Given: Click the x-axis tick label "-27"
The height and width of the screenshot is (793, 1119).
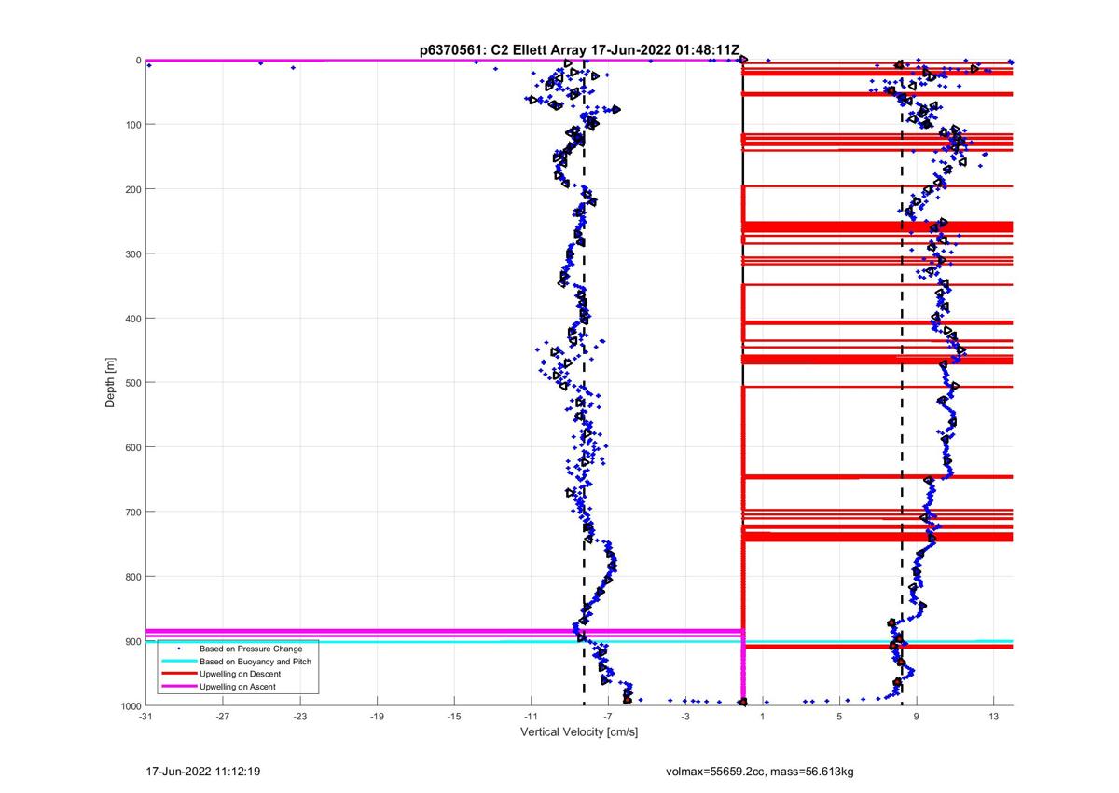Looking at the screenshot, I should click(x=223, y=717).
